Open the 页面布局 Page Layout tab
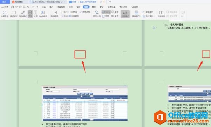 point(61,7)
